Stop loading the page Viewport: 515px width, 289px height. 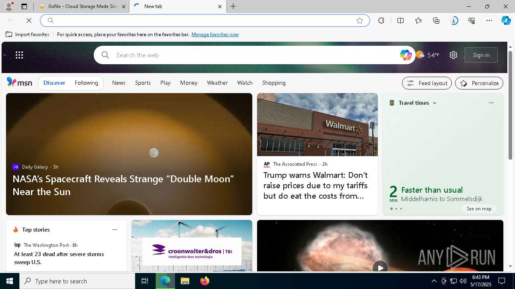[29, 20]
